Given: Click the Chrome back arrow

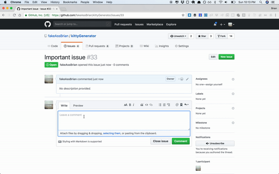Looking at the screenshot, I should coord(3,15).
